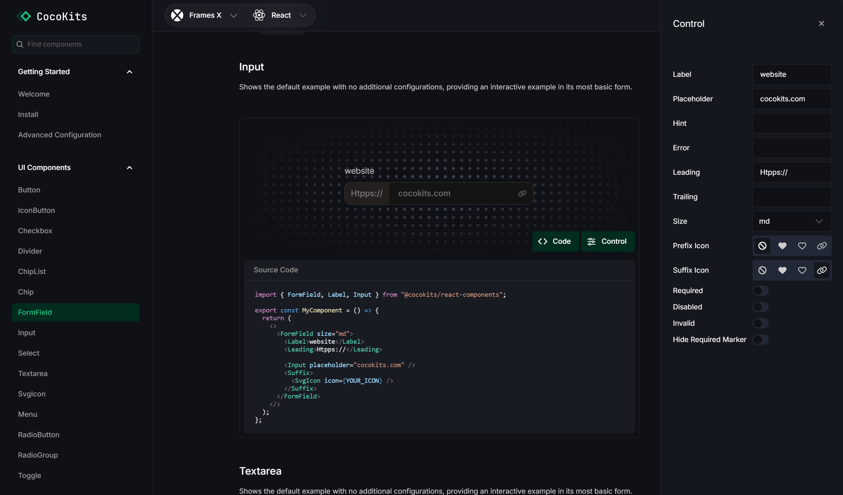Click the search magnifier icon in the sidebar
The height and width of the screenshot is (495, 843).
[20, 44]
